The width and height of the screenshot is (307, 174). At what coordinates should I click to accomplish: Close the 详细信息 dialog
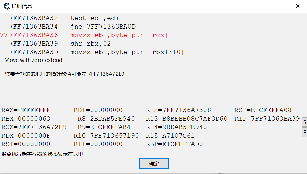298,6
